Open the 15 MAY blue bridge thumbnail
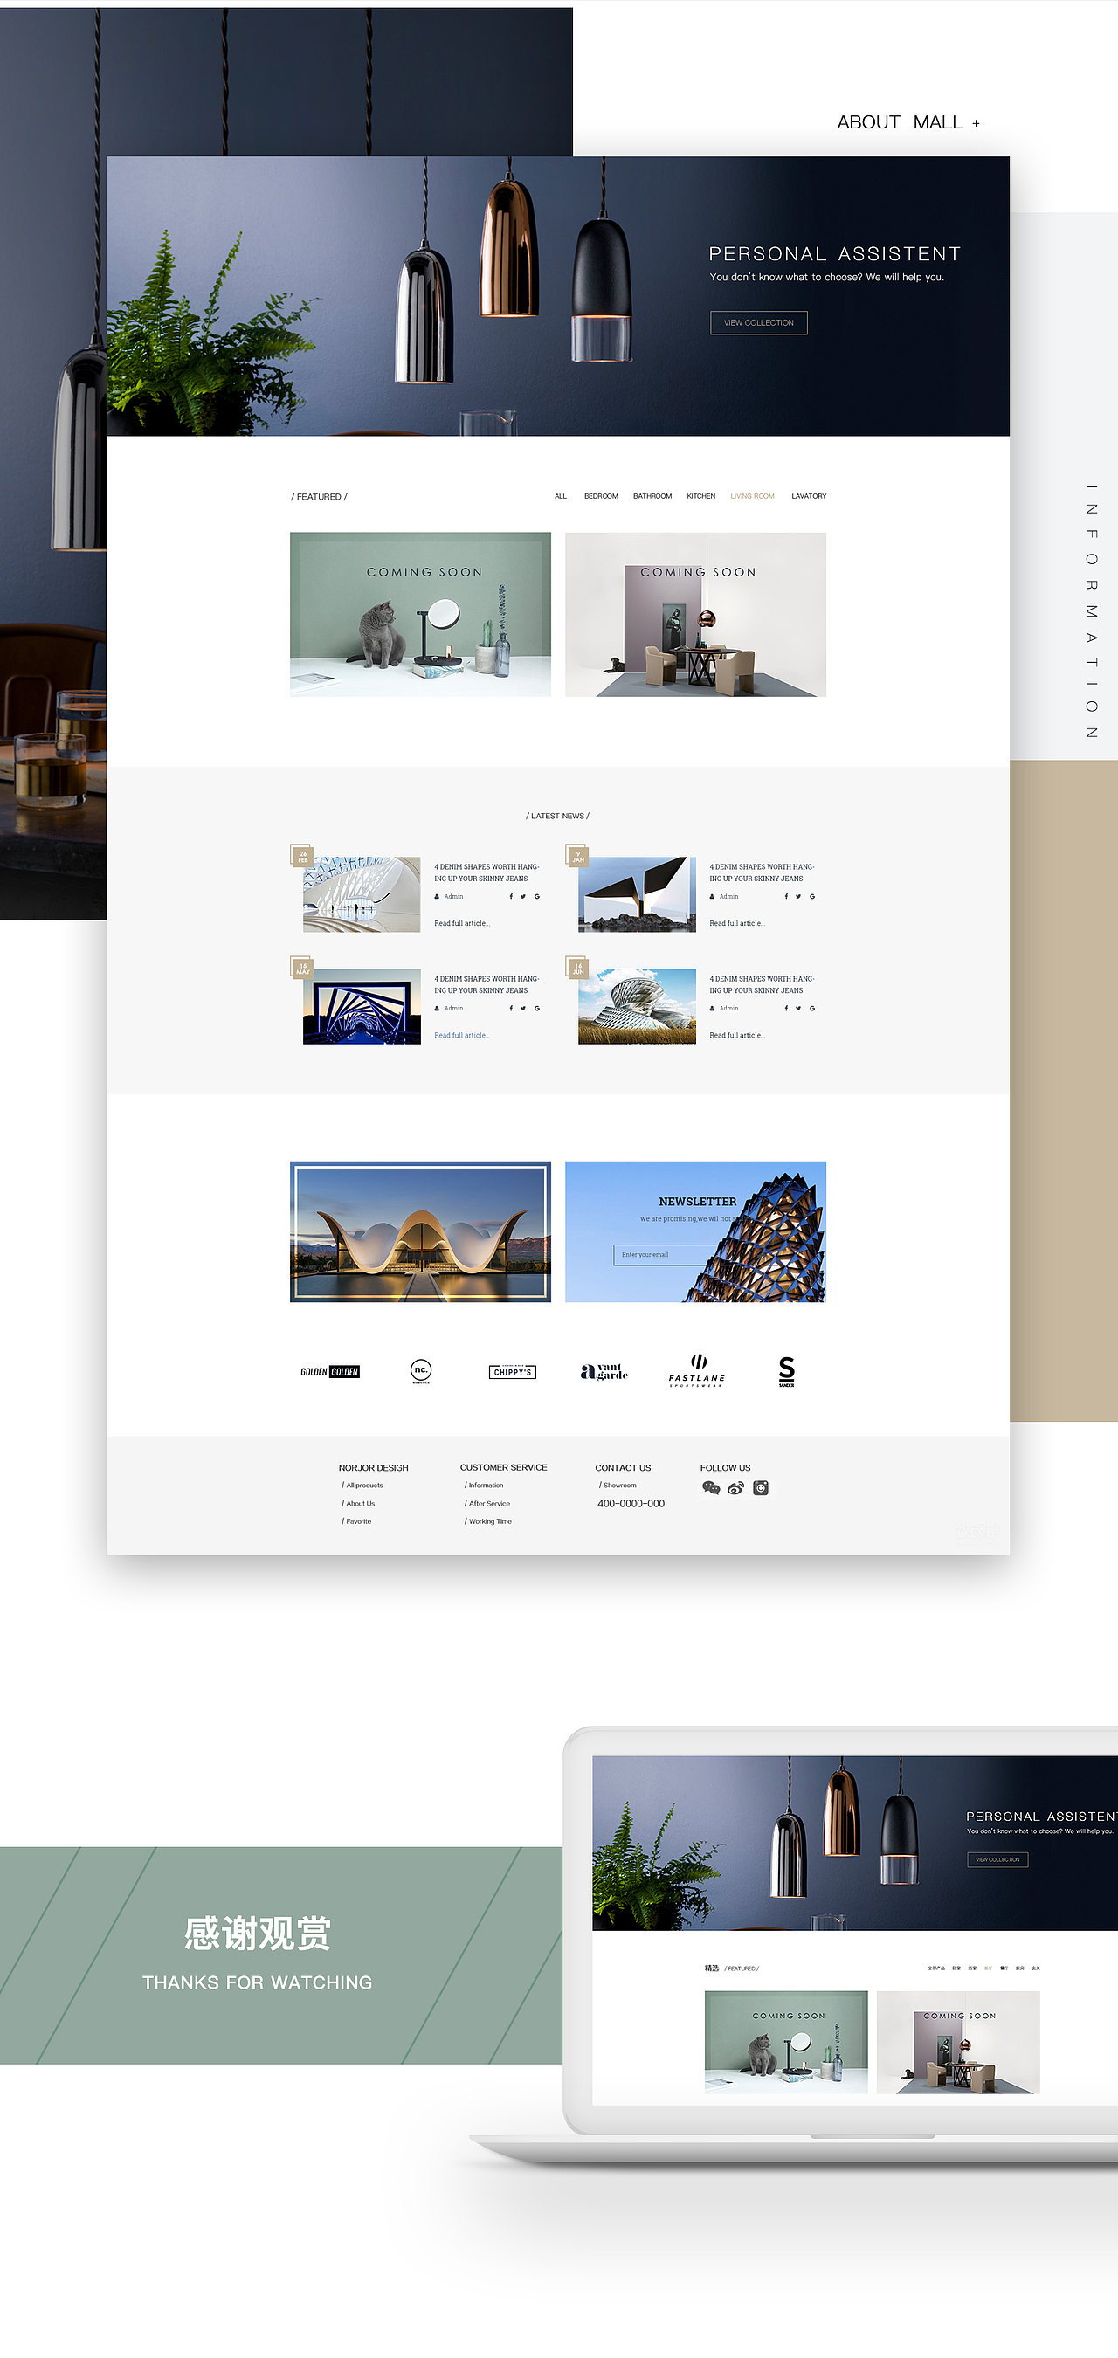 click(362, 1006)
